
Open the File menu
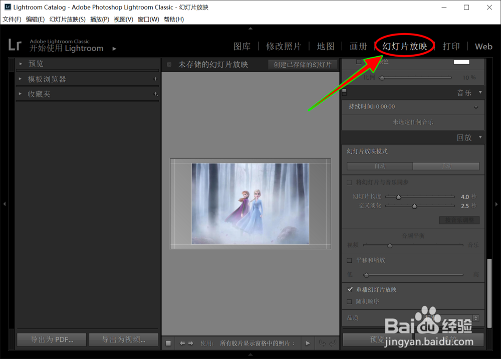(x=12, y=19)
